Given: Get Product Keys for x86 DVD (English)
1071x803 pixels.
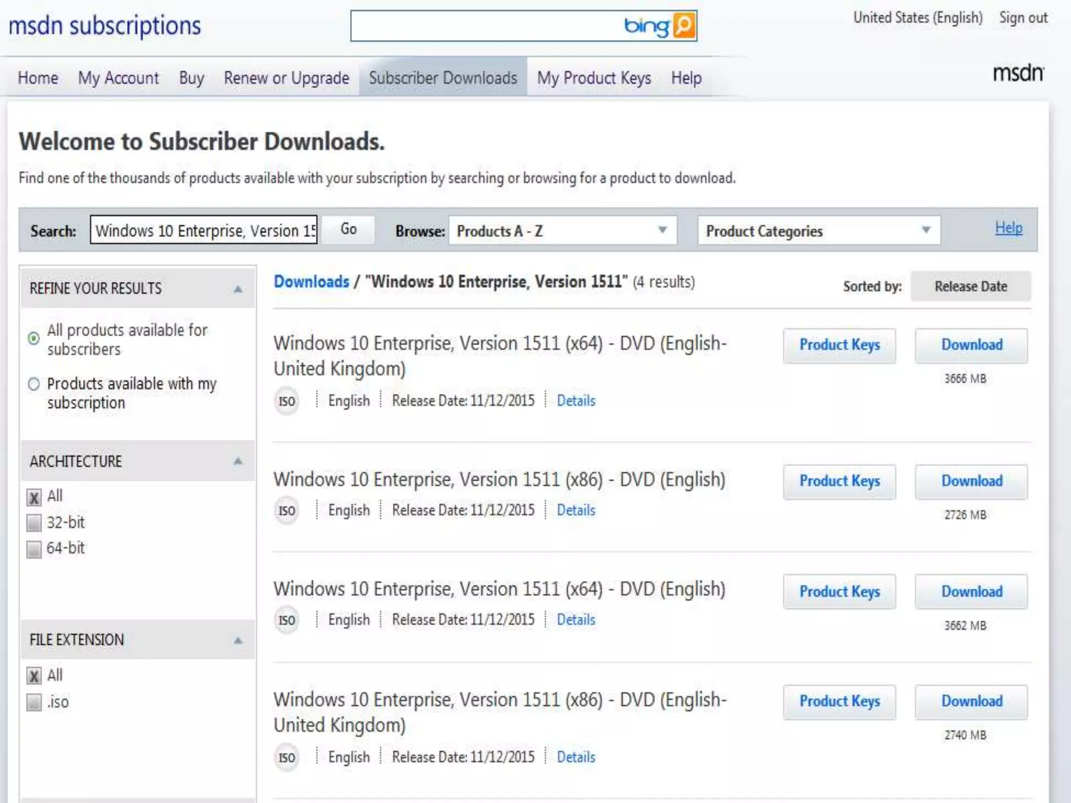Looking at the screenshot, I should click(839, 481).
